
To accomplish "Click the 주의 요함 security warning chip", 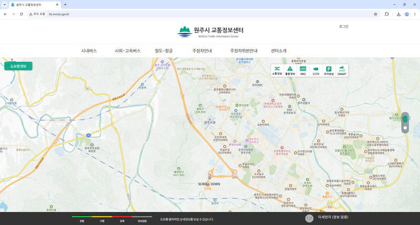I will (37, 14).
